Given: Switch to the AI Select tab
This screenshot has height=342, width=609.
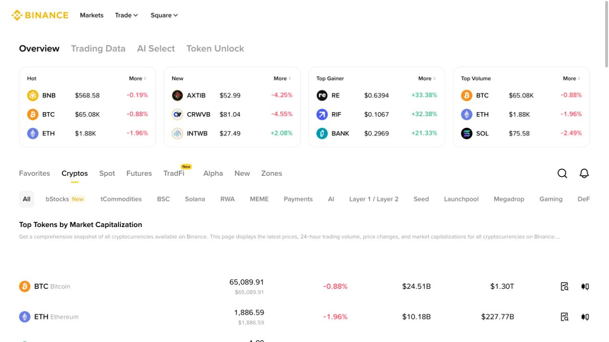Looking at the screenshot, I should (x=156, y=48).
